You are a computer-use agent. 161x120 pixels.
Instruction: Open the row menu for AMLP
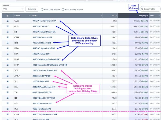click(8, 76)
